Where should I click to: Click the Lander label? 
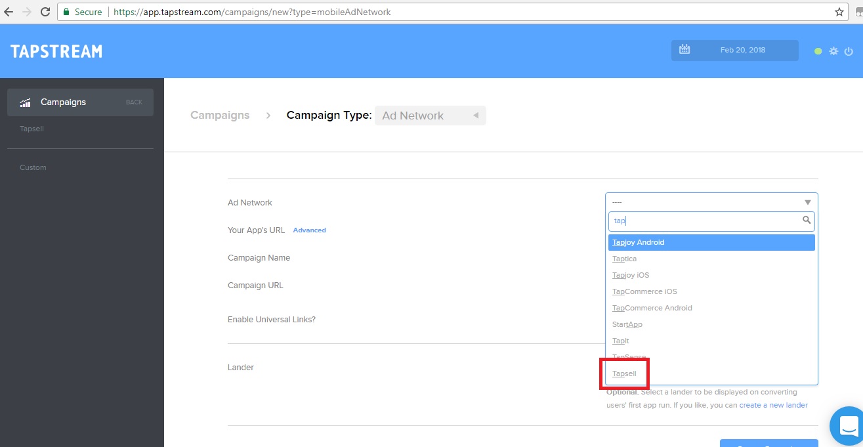tap(241, 368)
